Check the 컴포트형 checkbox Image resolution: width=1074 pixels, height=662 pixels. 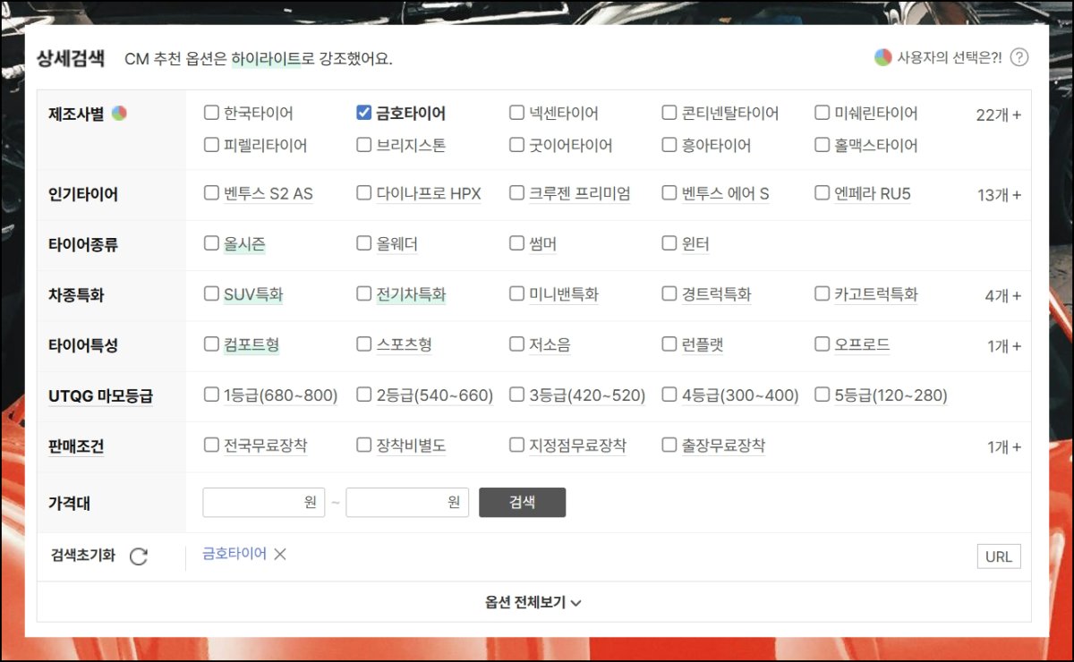211,344
